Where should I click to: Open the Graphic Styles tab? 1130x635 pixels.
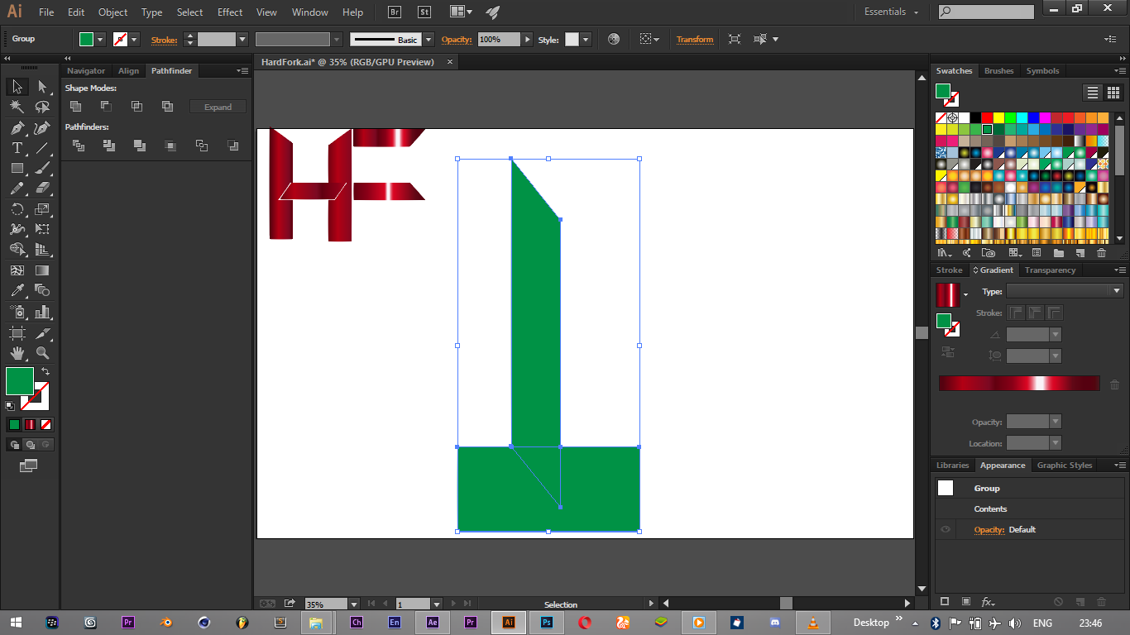[1065, 466]
